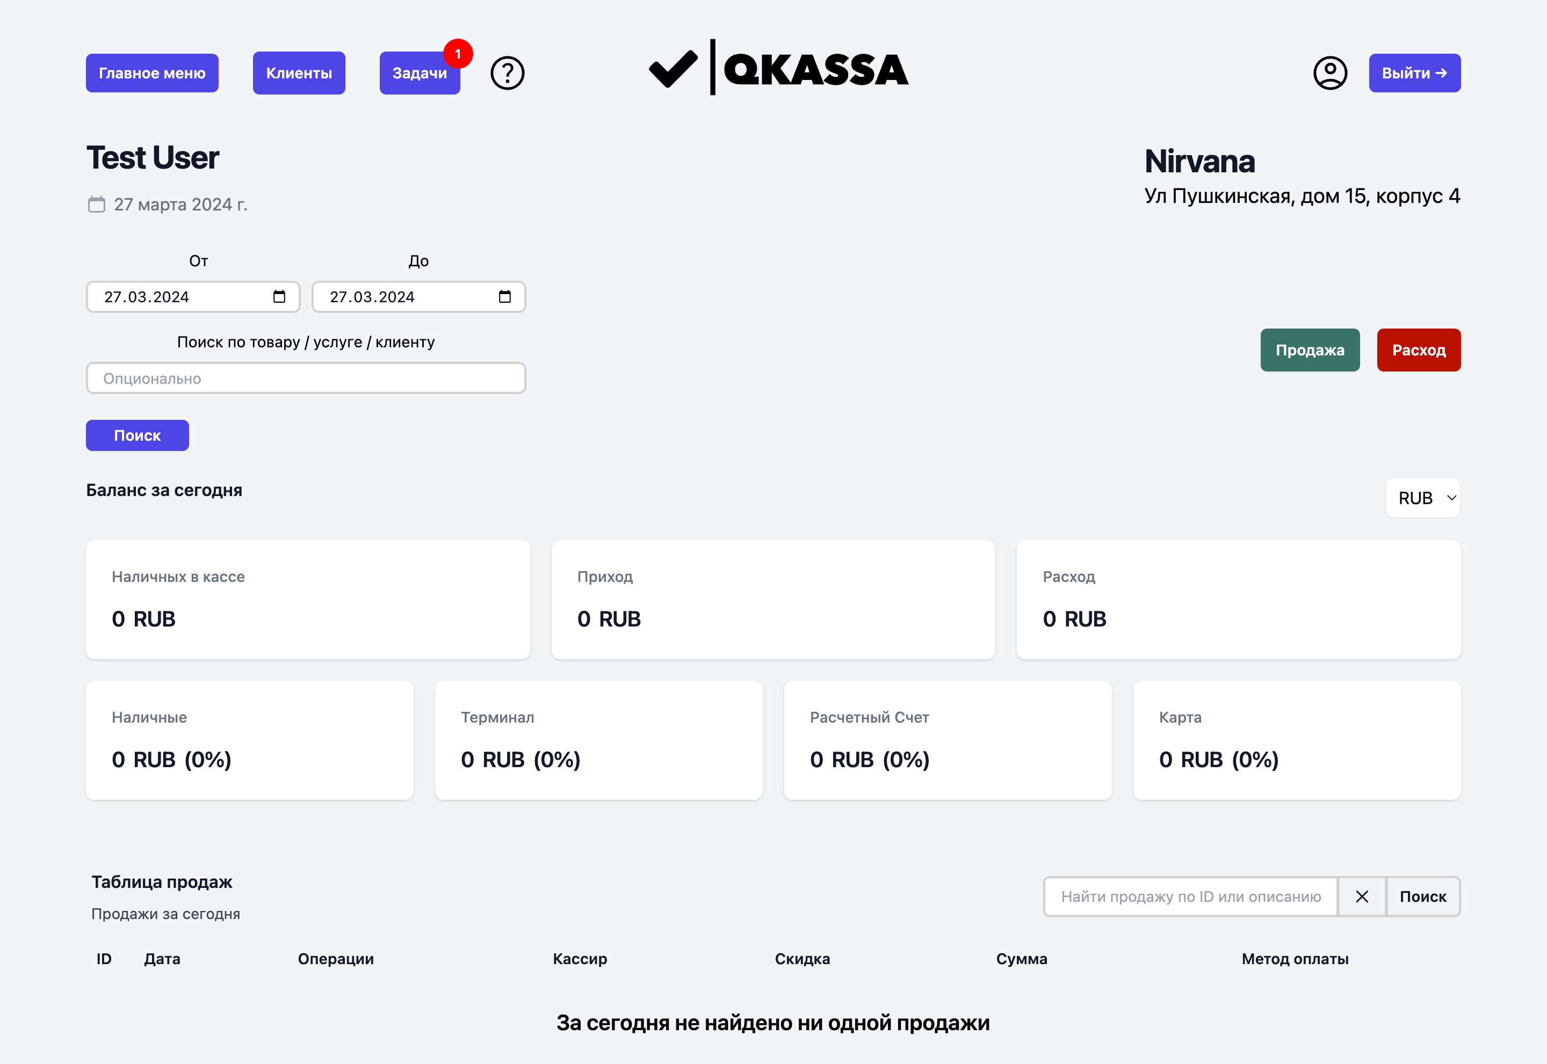Create a new sale with Продажа
Screen dimensions: 1547x1064
point(1310,350)
